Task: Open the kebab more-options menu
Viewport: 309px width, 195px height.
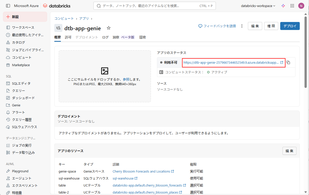Action: point(242,26)
